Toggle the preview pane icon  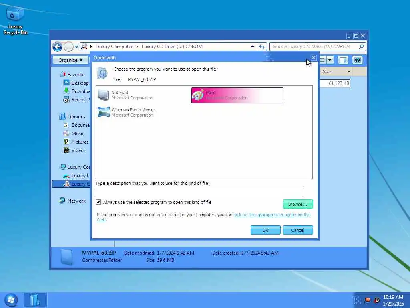click(x=343, y=60)
